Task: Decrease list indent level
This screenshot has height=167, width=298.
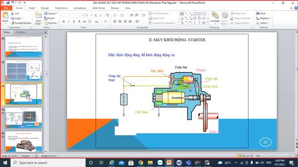Action: (131, 15)
